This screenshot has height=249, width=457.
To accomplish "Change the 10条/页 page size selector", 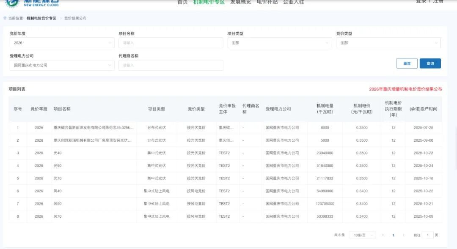I will [x=362, y=235].
